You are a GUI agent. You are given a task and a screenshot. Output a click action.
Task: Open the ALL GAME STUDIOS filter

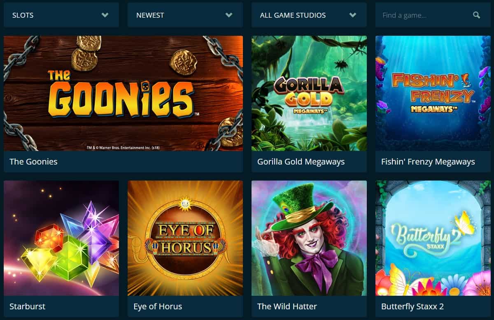(309, 15)
